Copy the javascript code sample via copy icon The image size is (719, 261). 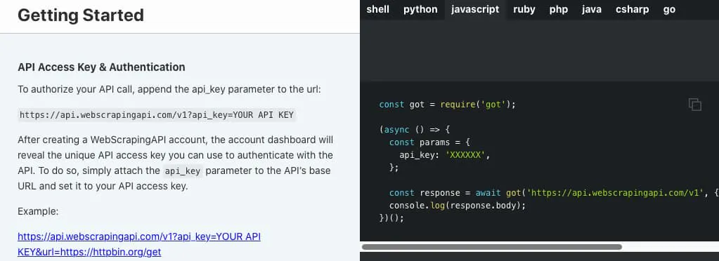[694, 105]
